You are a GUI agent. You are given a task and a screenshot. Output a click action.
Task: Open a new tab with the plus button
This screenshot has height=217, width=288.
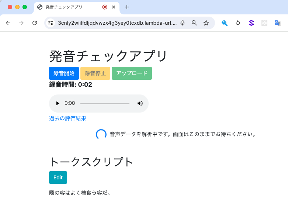(x=127, y=7)
